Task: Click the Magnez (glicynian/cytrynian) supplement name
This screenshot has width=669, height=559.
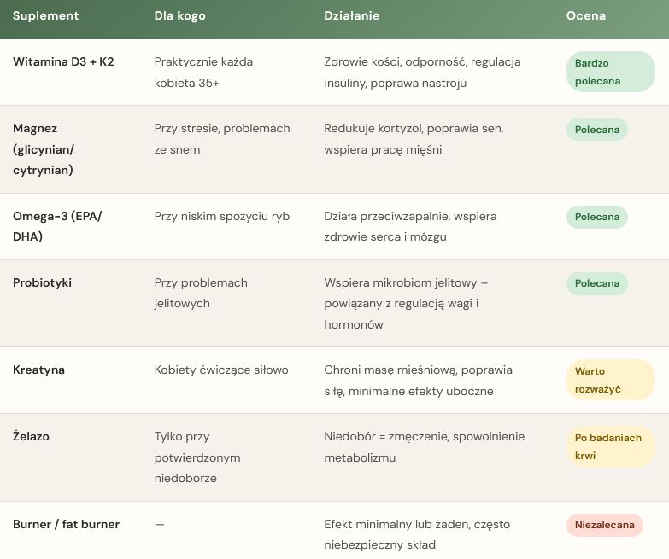Action: click(44, 149)
